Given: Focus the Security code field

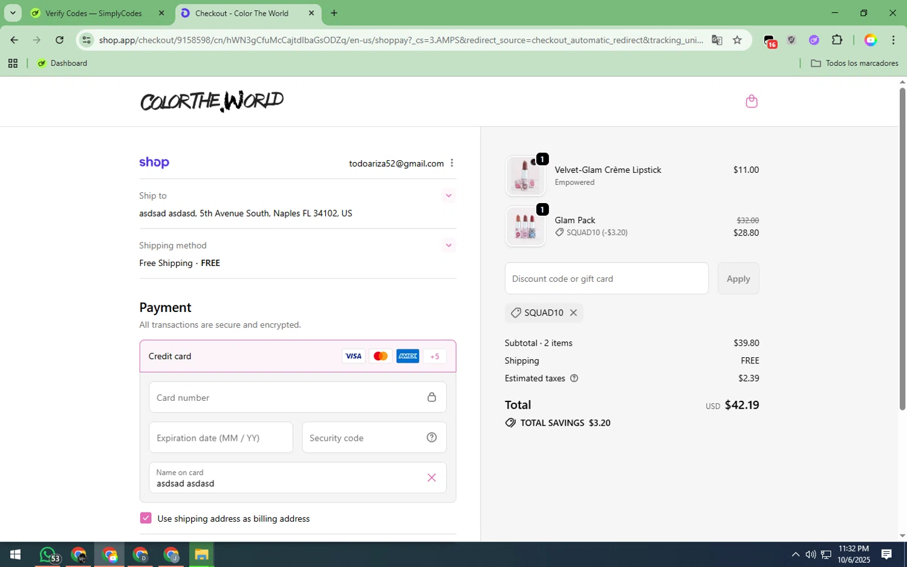Looking at the screenshot, I should point(374,438).
